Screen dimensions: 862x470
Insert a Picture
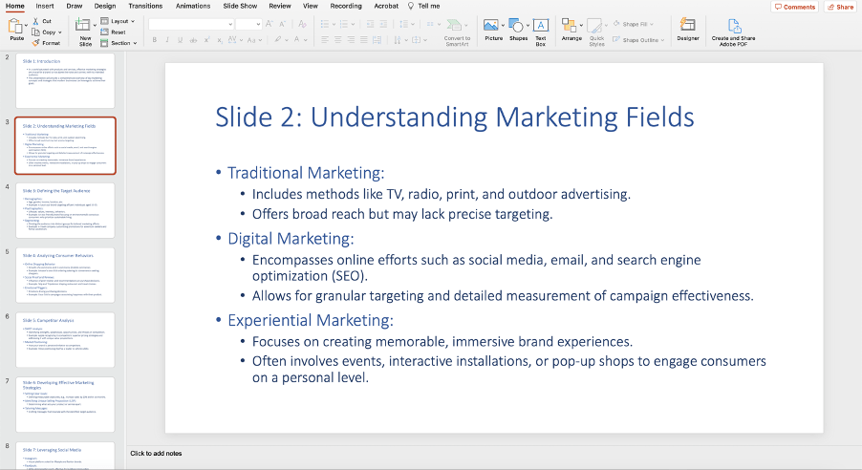[x=493, y=30]
